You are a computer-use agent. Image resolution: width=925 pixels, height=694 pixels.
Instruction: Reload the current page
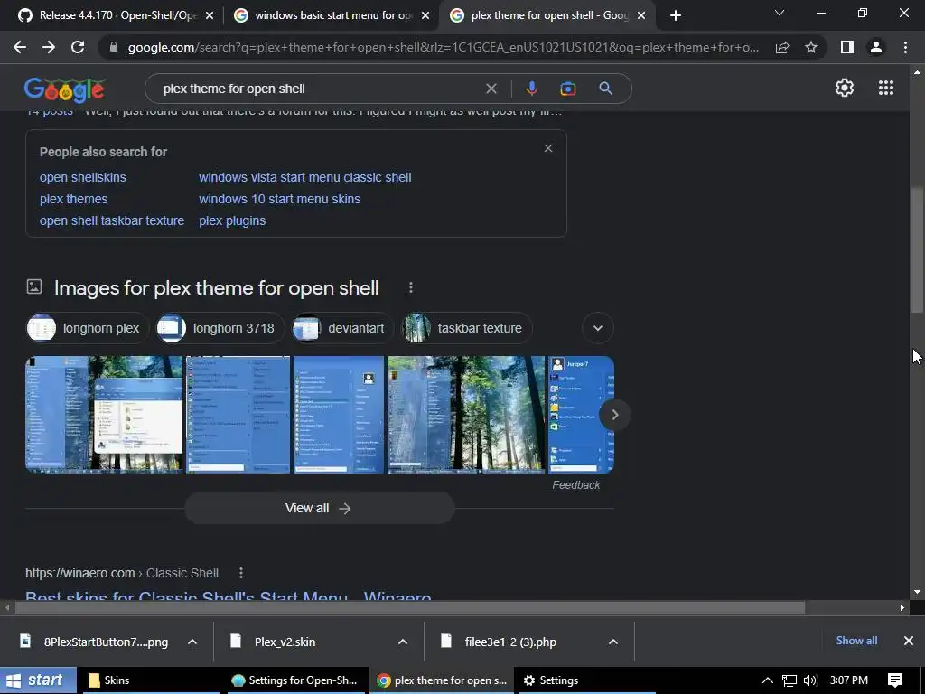(x=78, y=47)
